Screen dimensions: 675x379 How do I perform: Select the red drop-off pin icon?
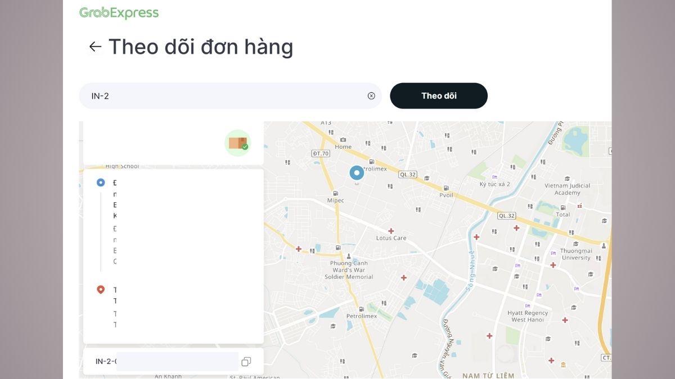click(x=101, y=290)
